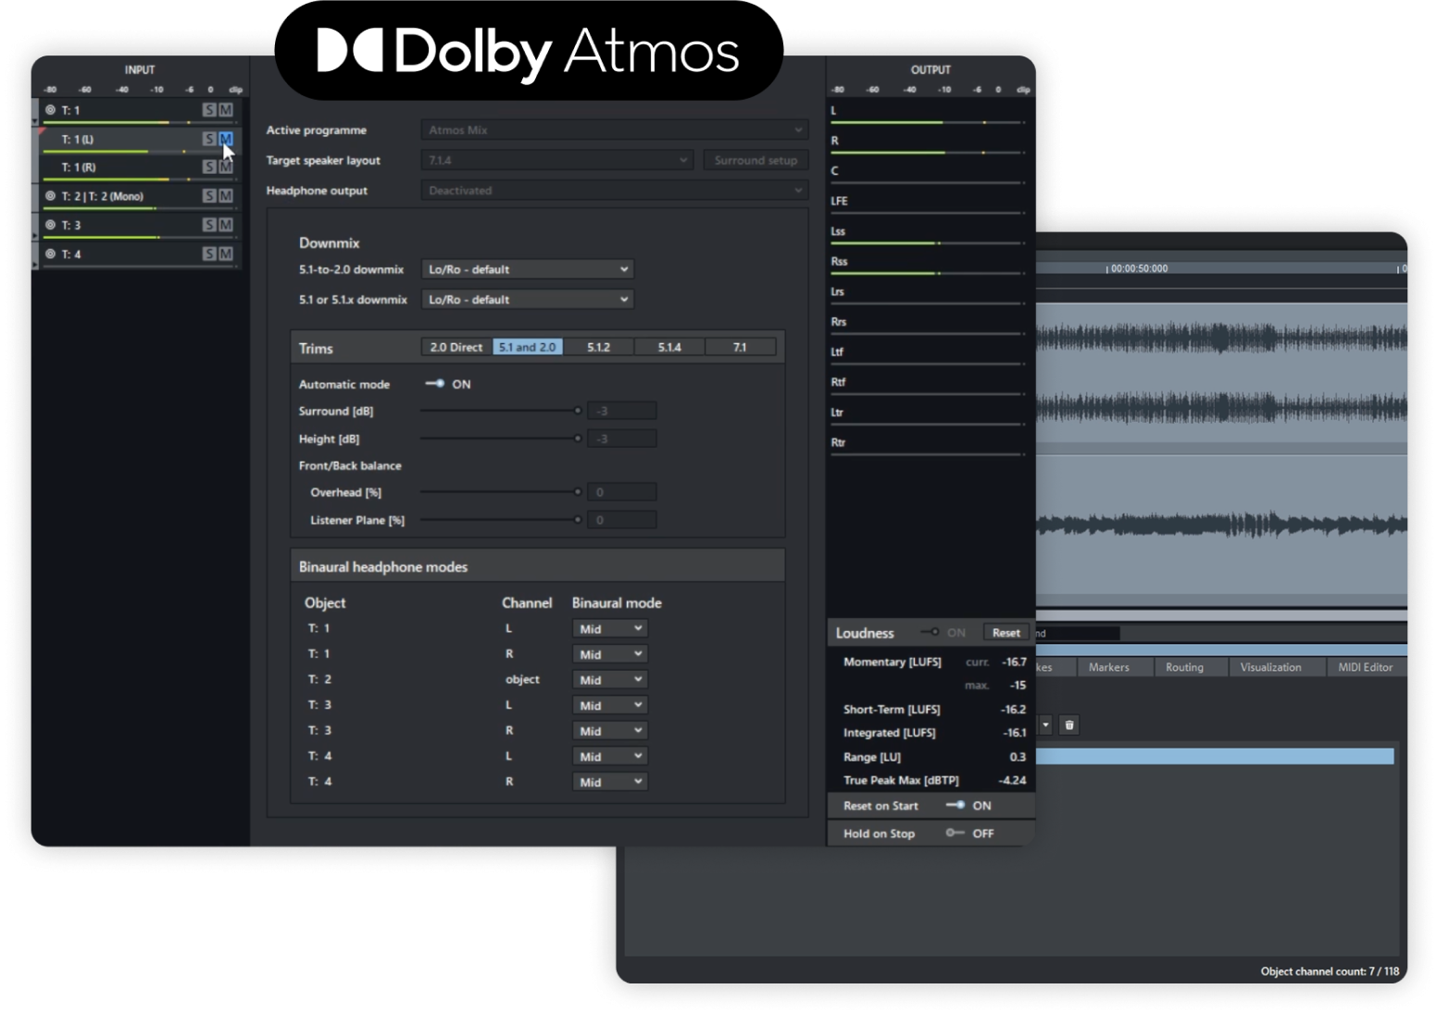1437x1014 pixels.
Task: Switch to the MIDI Editor tab
Action: coord(1366,667)
